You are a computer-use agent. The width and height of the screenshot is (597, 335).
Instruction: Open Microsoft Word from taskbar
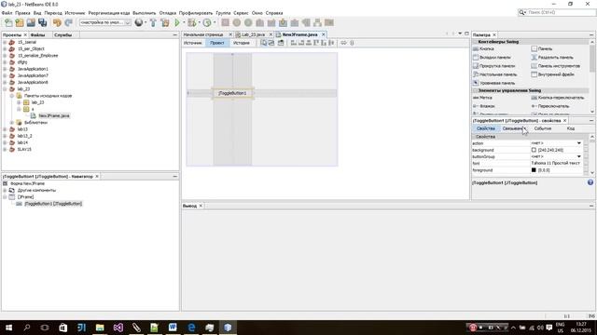(173, 328)
